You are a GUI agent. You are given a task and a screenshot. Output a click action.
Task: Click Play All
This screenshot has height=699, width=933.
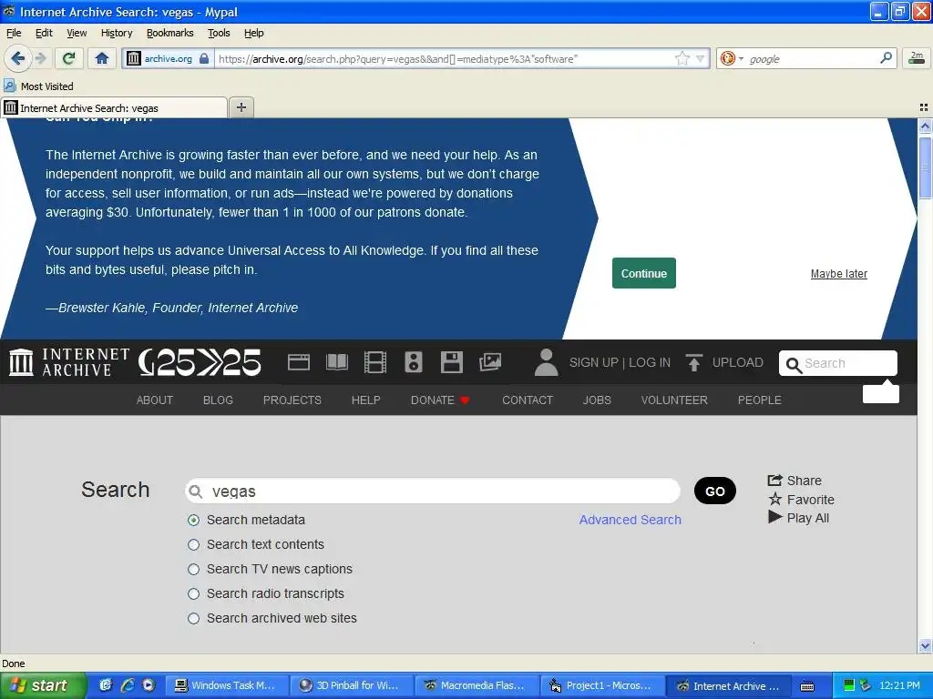(x=798, y=518)
